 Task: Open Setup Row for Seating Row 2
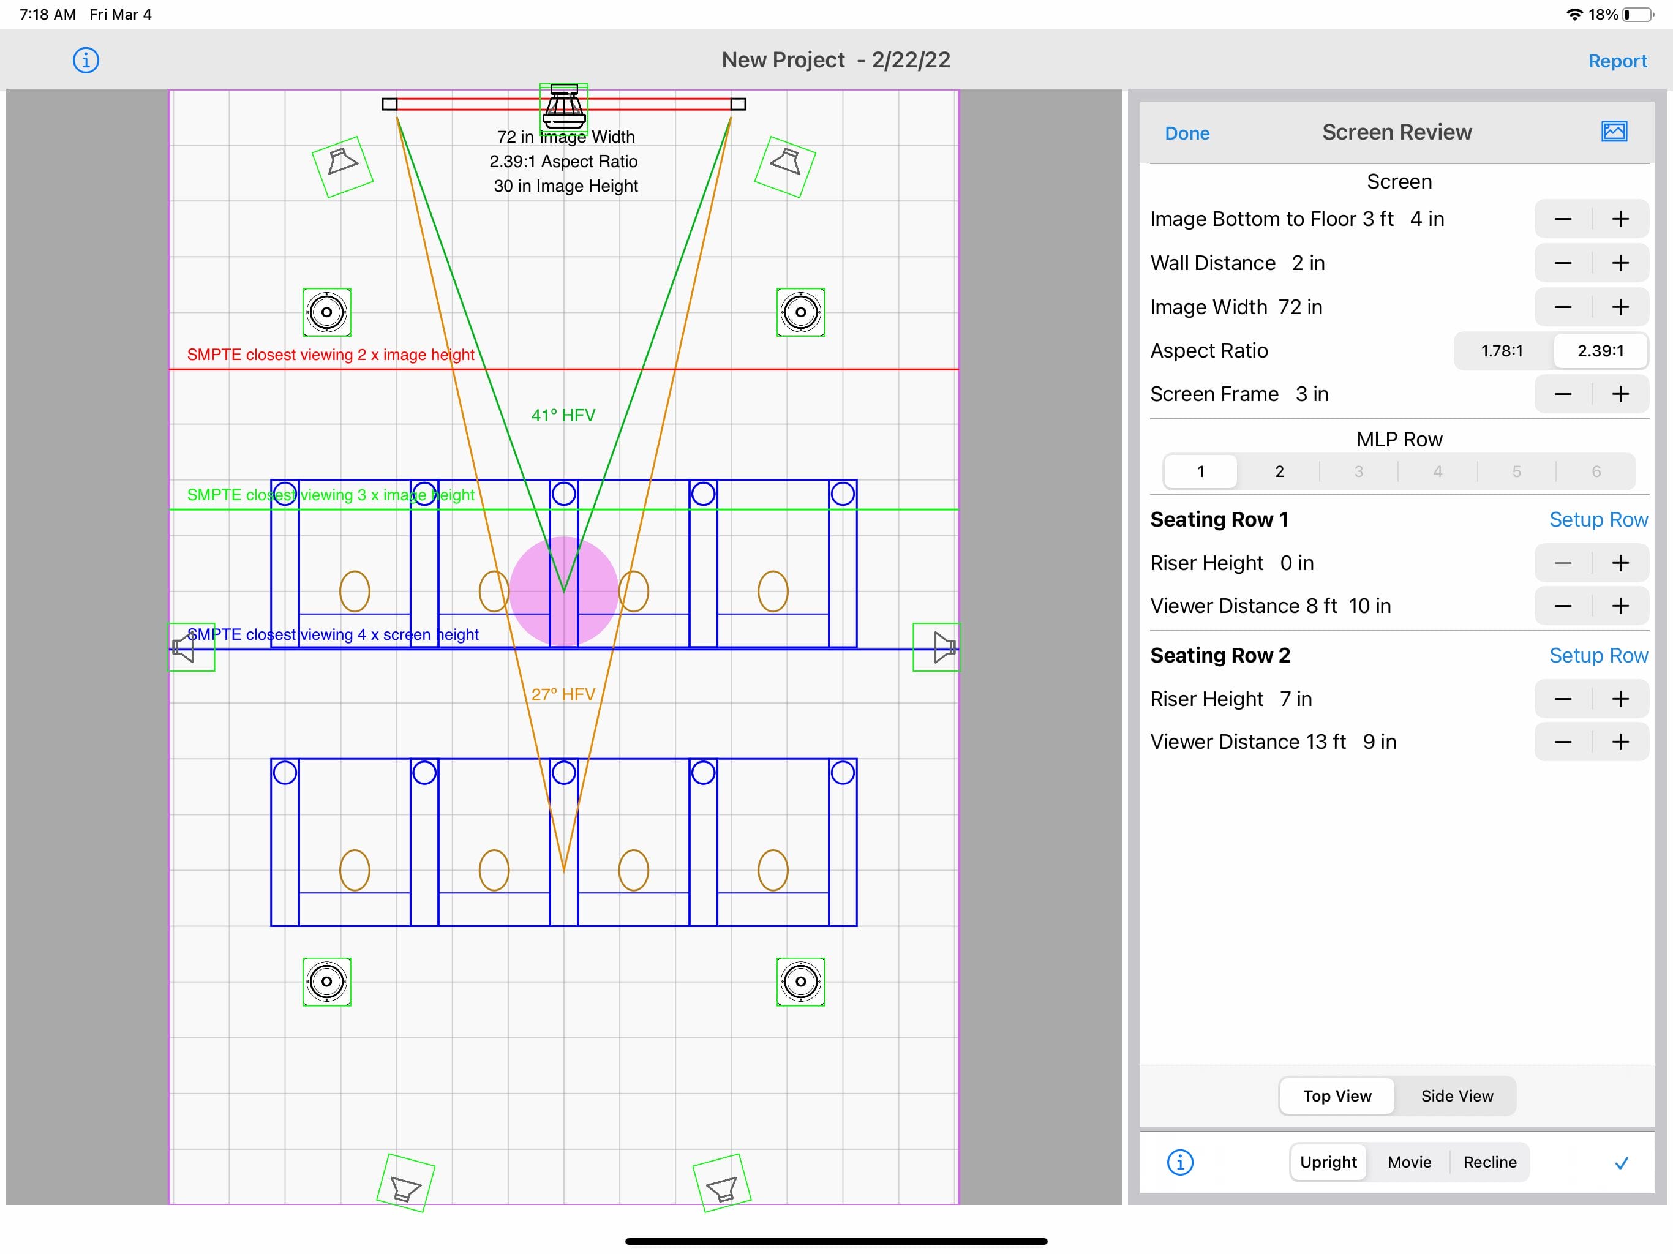[1597, 655]
